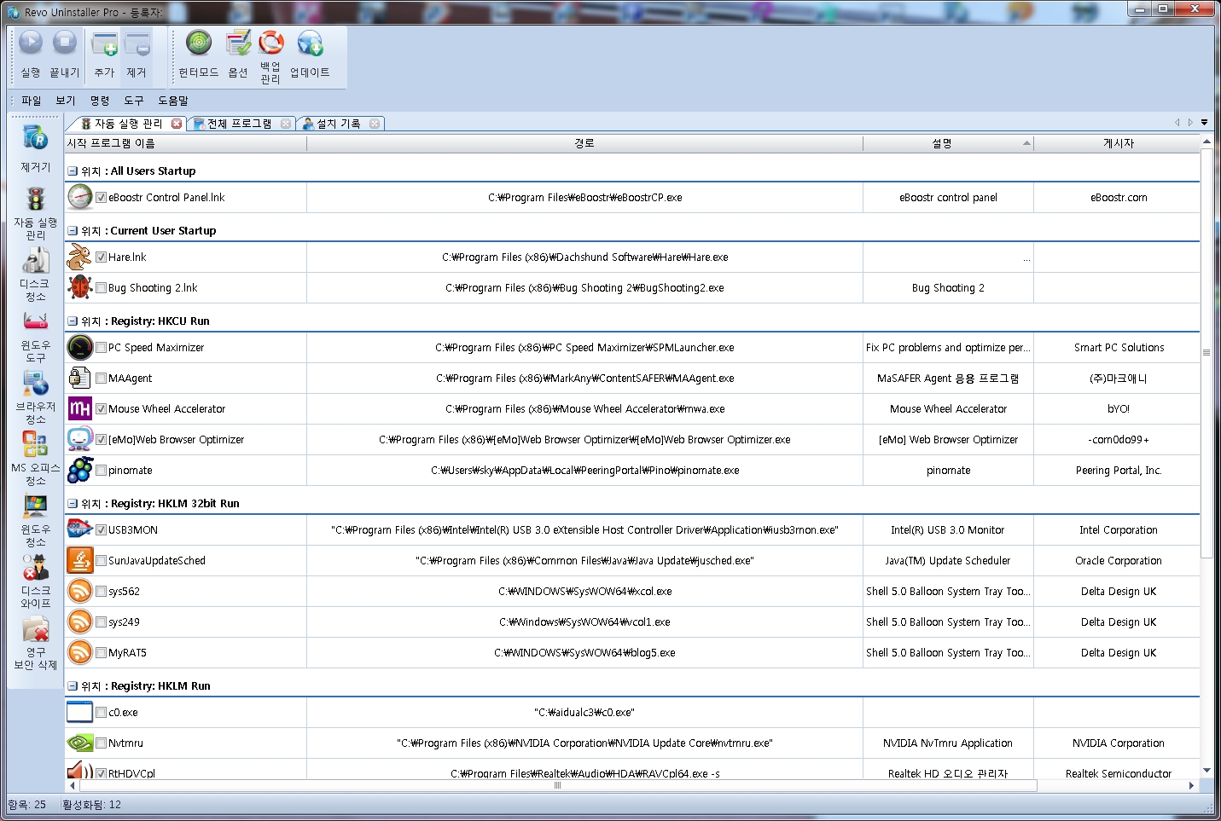Open 윈도우 청소 sidebar tool
This screenshot has width=1221, height=821.
pyautogui.click(x=36, y=520)
